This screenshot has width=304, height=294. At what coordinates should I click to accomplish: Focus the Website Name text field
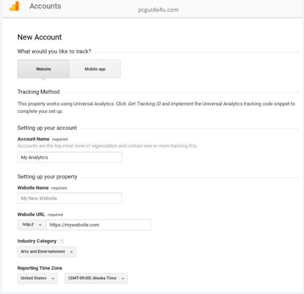click(x=69, y=198)
